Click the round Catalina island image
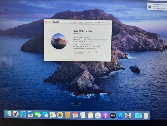The width and height of the screenshot is (167, 126). coord(59,41)
